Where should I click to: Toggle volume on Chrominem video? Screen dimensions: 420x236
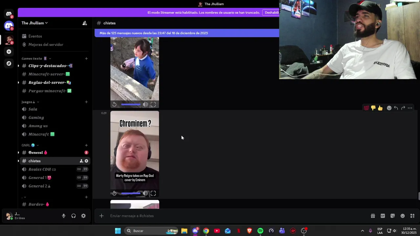click(x=145, y=193)
